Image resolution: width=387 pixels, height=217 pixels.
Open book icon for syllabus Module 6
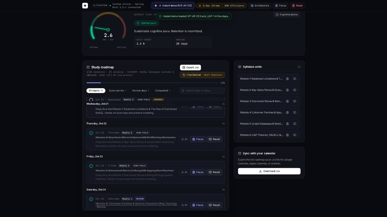coord(295,135)
